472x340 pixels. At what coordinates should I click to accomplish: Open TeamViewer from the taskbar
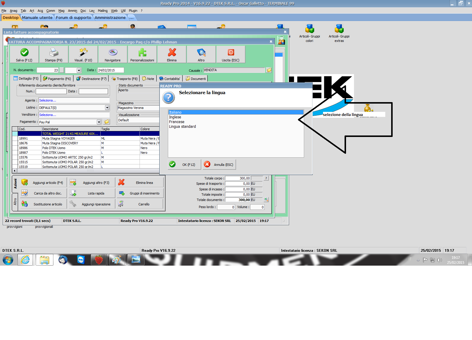coord(81,260)
